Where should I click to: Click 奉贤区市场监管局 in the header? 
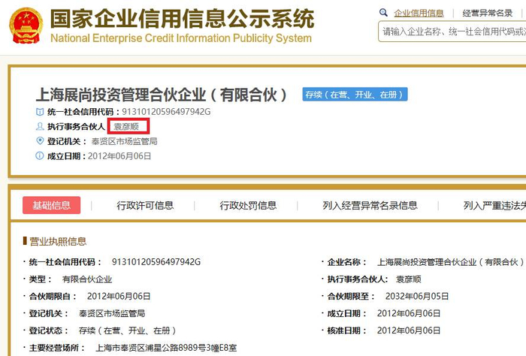[125, 141]
